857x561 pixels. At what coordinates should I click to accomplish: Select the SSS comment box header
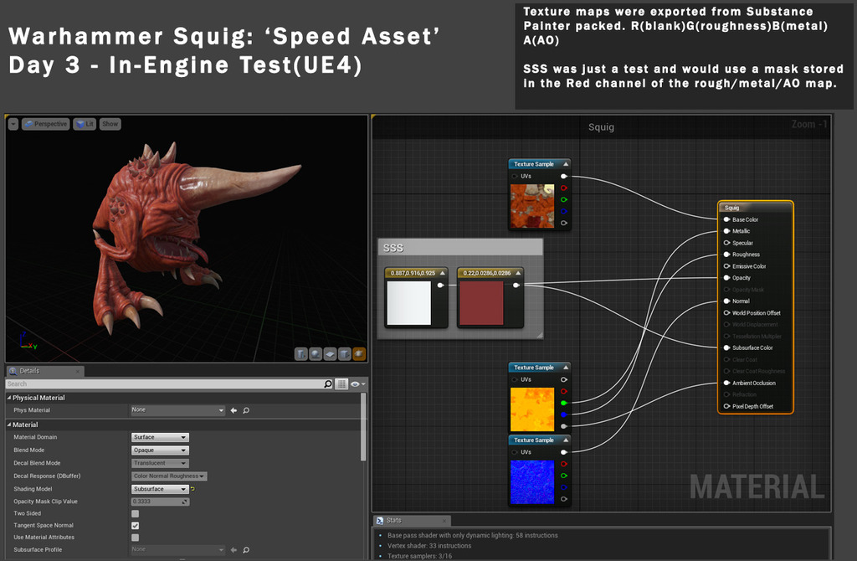coord(460,248)
